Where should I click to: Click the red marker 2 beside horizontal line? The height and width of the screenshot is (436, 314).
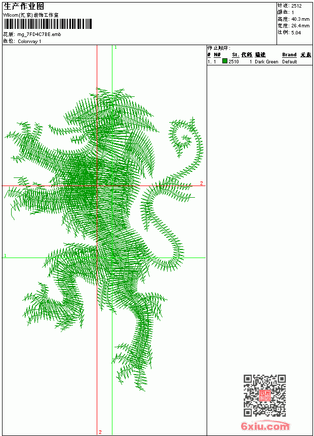(202, 183)
